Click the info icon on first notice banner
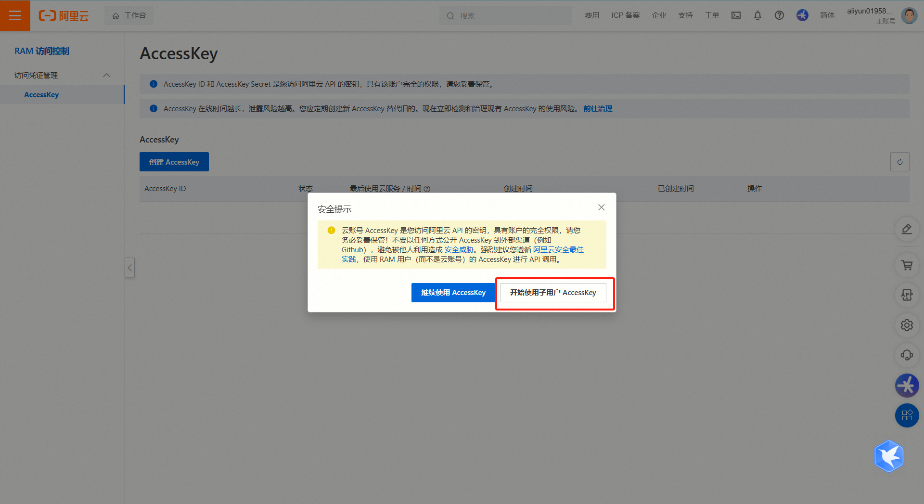The image size is (924, 504). tap(154, 84)
